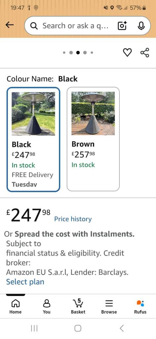The image size is (156, 339).
Task: Tap the back arrow in header
Action: point(10,25)
